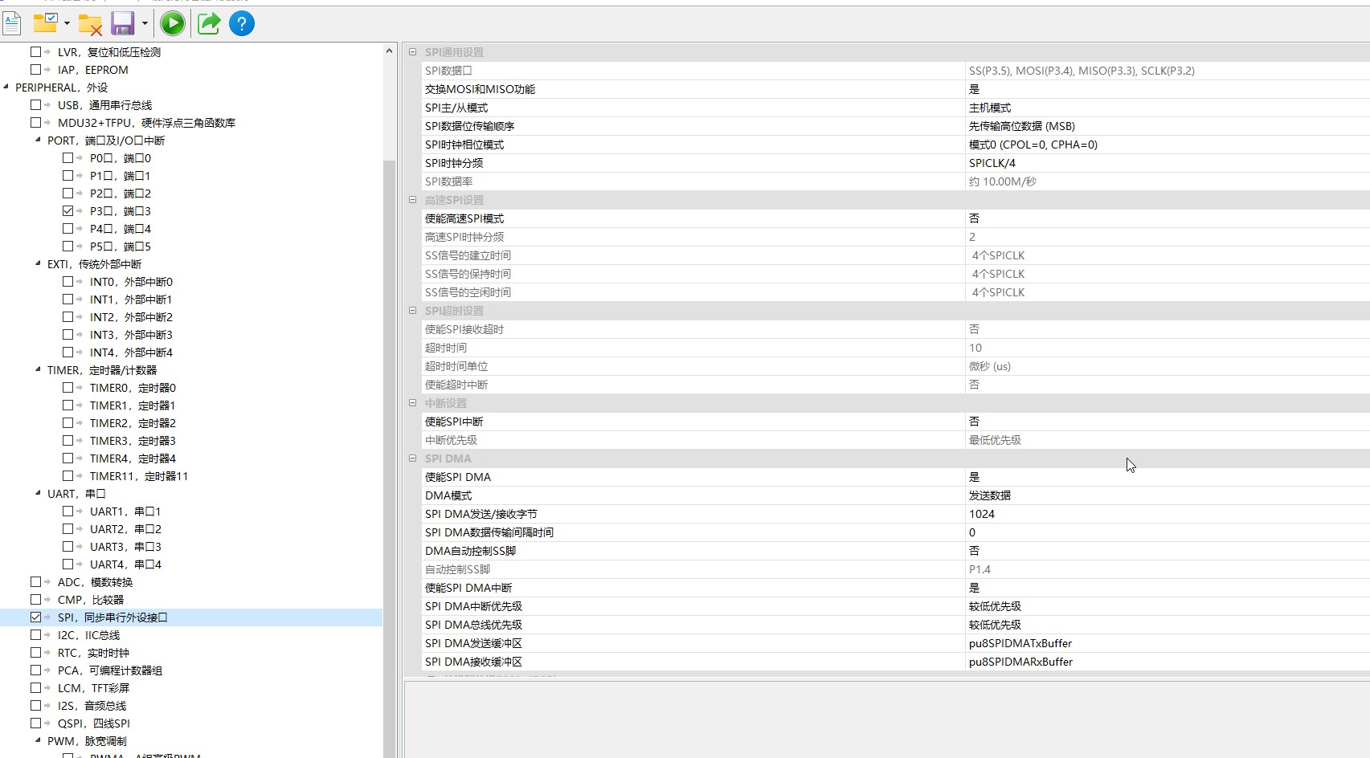
Task: Select the RTC tree item
Action: pos(92,653)
